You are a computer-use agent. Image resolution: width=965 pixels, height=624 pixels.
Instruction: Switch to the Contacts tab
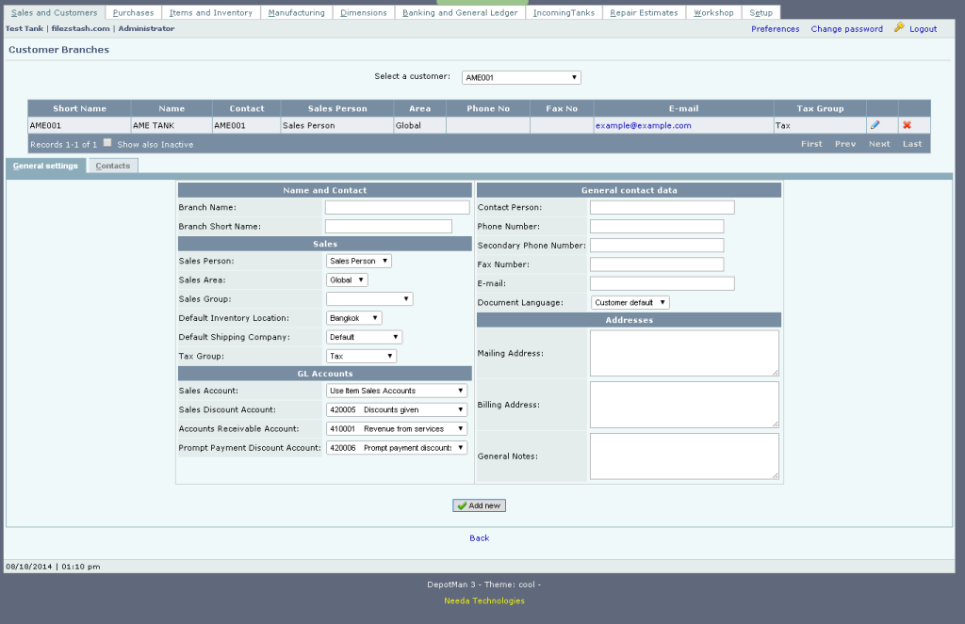[x=113, y=166]
